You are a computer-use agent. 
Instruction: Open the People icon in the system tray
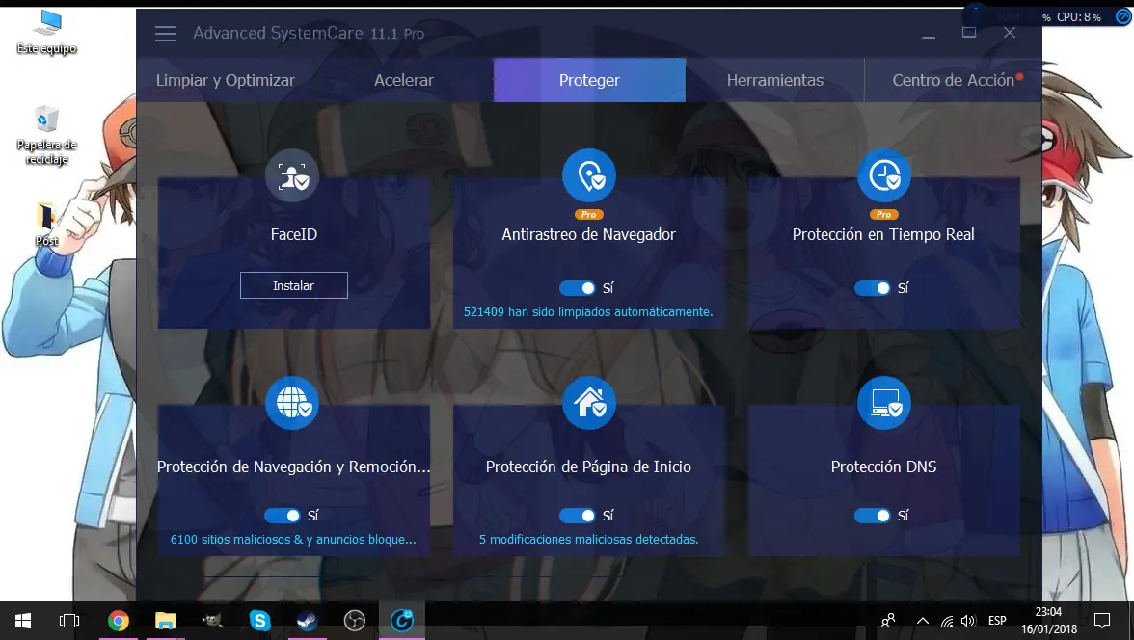click(888, 621)
